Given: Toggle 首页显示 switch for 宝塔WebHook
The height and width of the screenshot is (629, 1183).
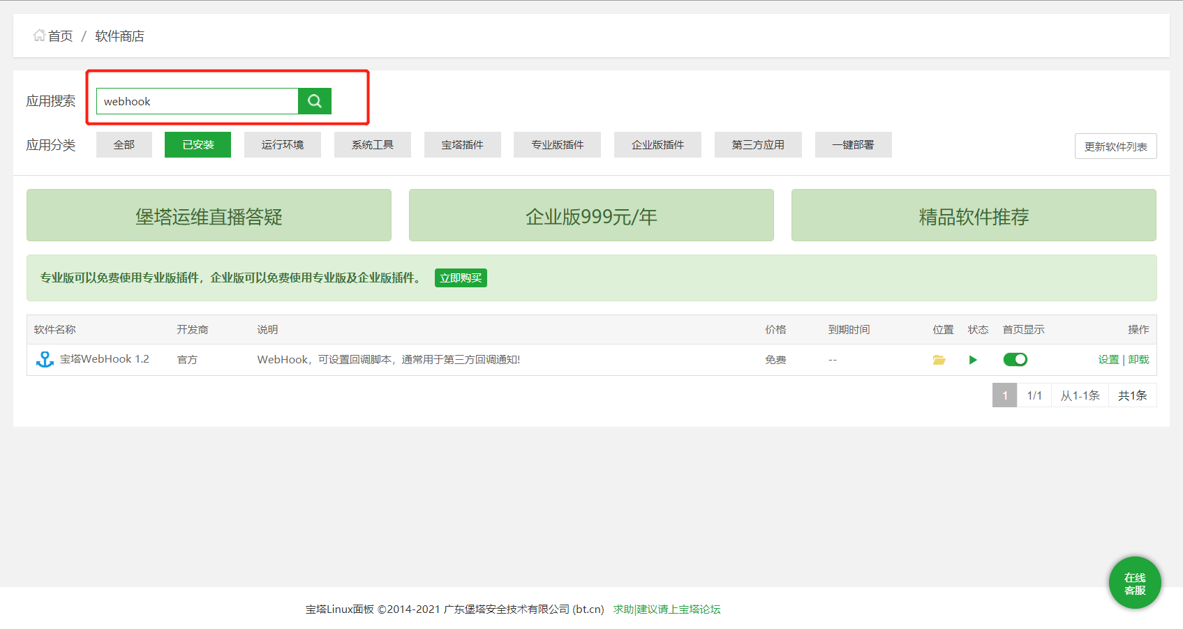Looking at the screenshot, I should pos(1015,359).
